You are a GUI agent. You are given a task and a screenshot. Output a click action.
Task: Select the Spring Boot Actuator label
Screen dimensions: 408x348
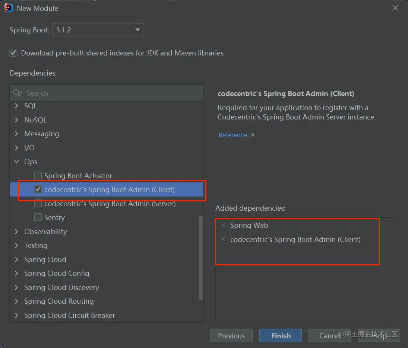click(78, 176)
